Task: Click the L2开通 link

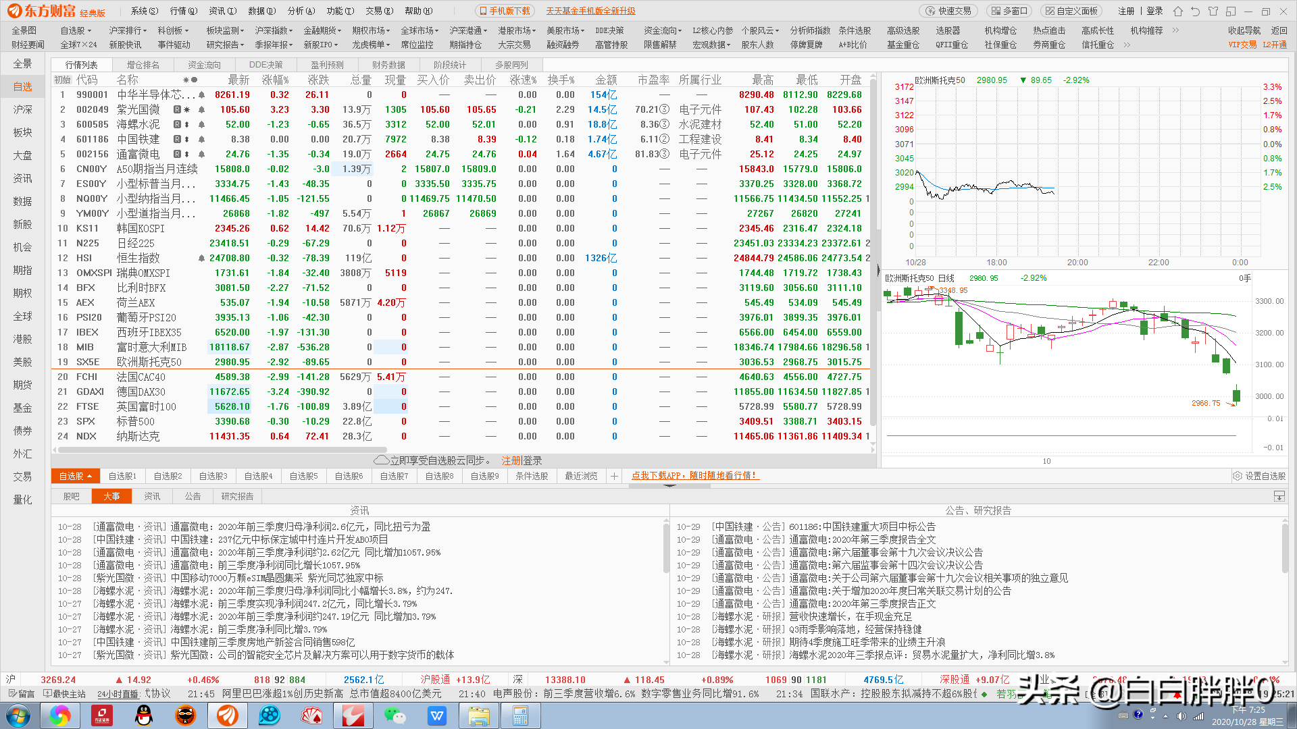Action: [1275, 45]
